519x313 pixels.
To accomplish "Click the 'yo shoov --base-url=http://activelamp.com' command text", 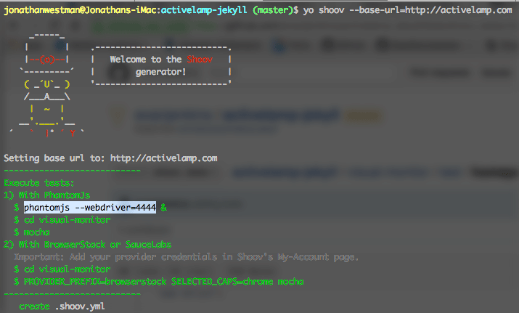I will [407, 10].
